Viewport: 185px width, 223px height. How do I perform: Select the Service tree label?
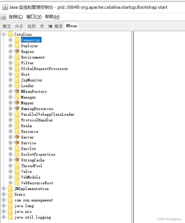pyautogui.click(x=28, y=143)
